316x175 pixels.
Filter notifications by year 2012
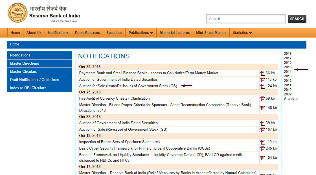288,81
